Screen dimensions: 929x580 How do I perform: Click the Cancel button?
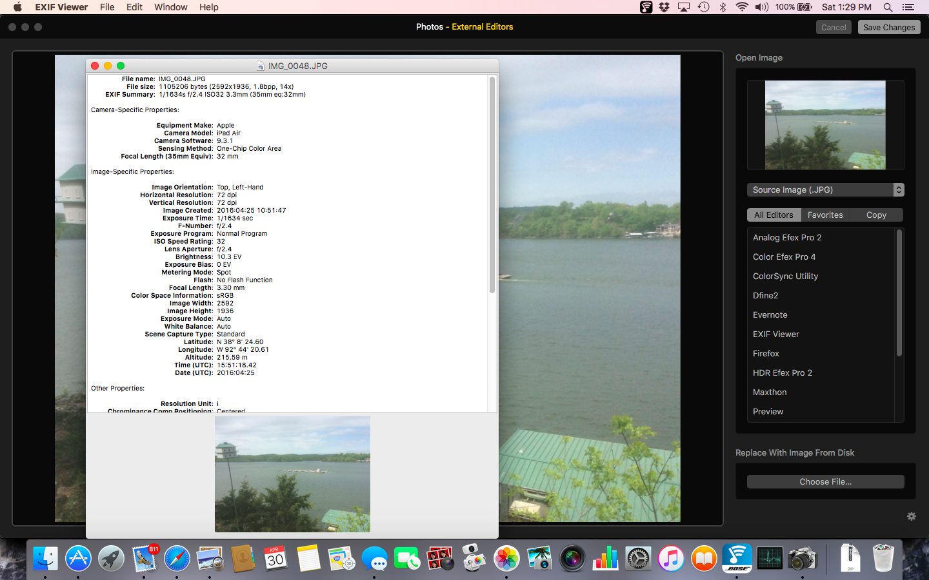(x=834, y=27)
